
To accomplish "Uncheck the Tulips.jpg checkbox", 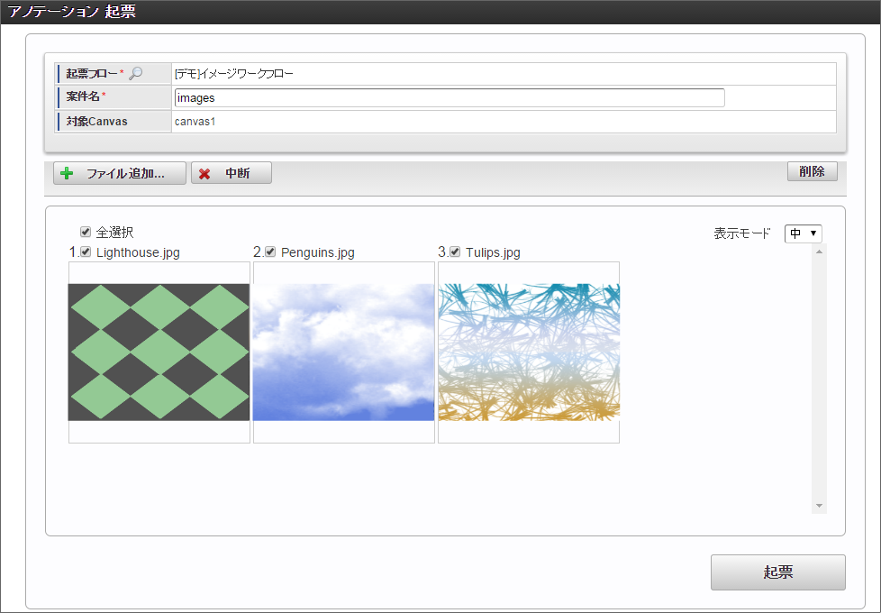I will tap(455, 252).
